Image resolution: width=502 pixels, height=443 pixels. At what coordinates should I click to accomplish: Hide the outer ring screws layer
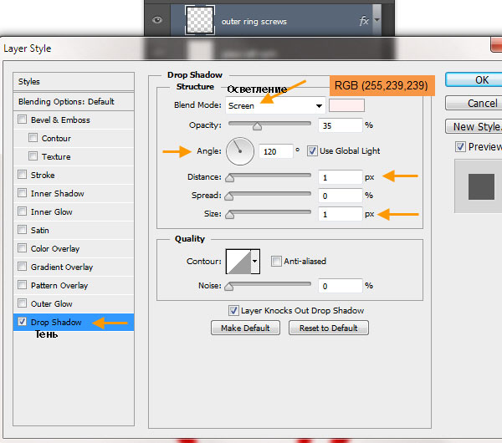coord(157,20)
